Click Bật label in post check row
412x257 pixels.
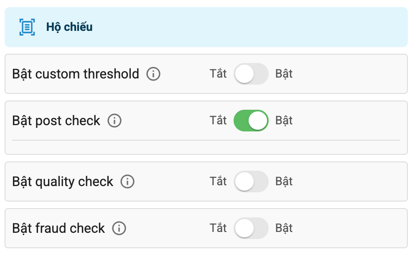(x=284, y=121)
